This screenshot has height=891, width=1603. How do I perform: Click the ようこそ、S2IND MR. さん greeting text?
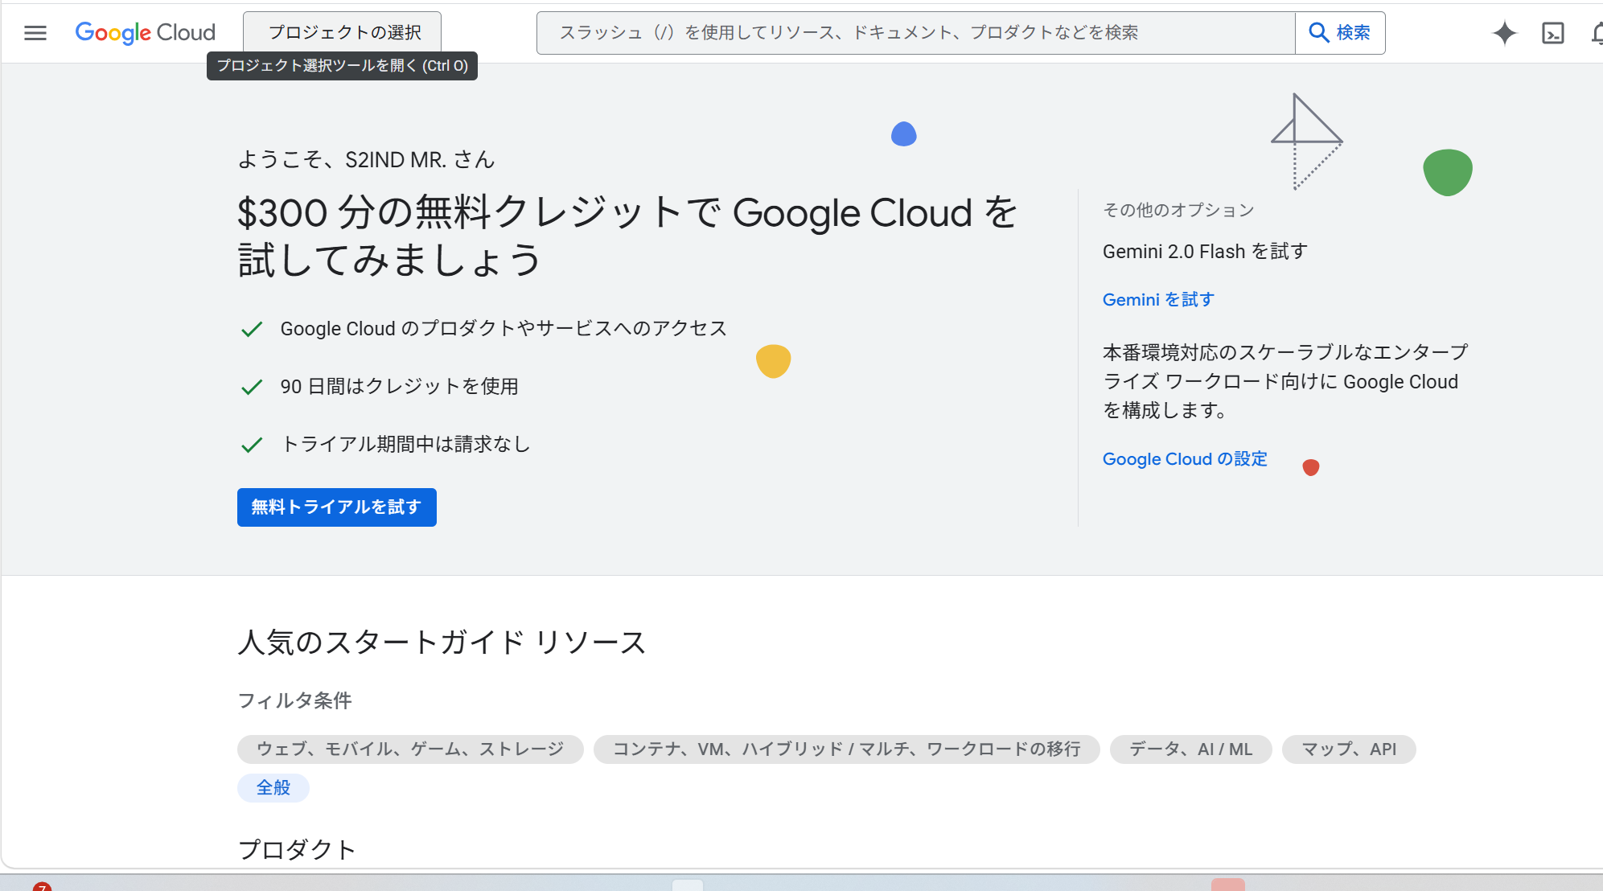click(366, 160)
